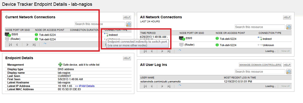The height and width of the screenshot is (103, 303).
Task: Click Last Seen value CURRENT
Action: click(64, 76)
